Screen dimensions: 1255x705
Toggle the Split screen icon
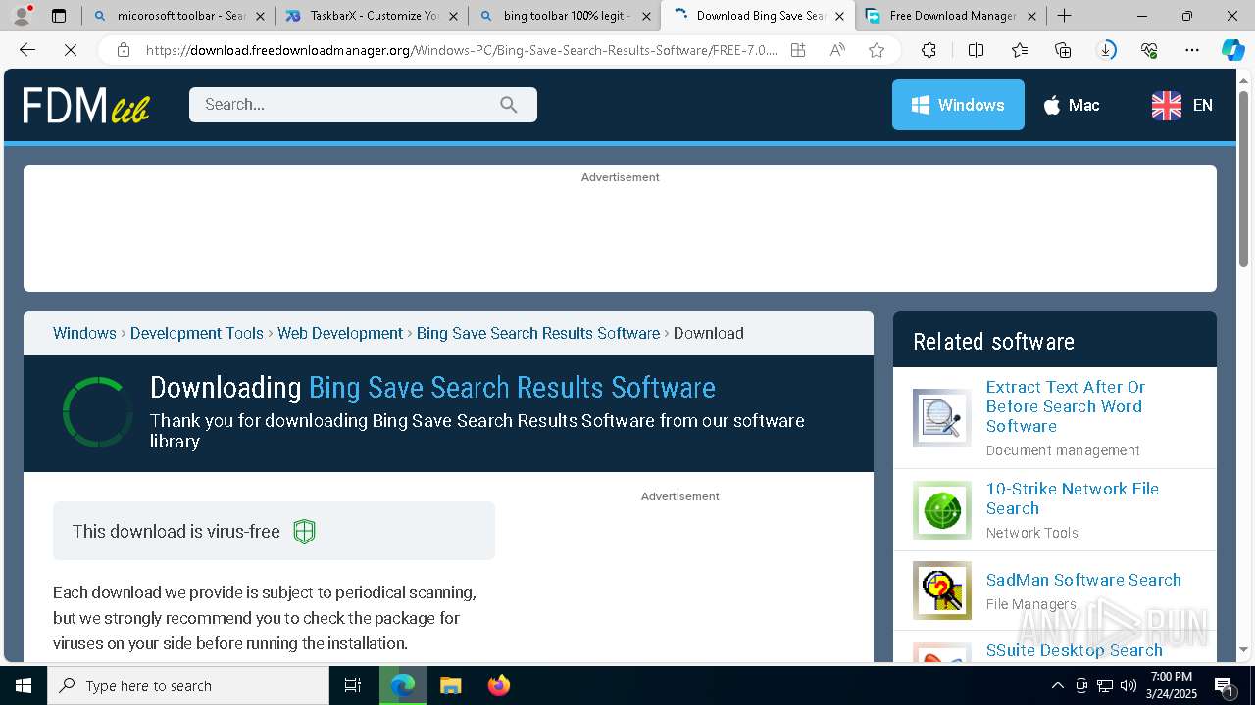(x=976, y=50)
